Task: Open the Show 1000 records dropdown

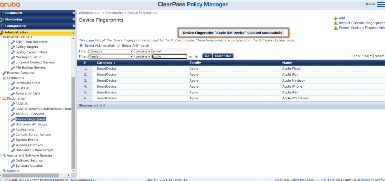Action: [367, 56]
